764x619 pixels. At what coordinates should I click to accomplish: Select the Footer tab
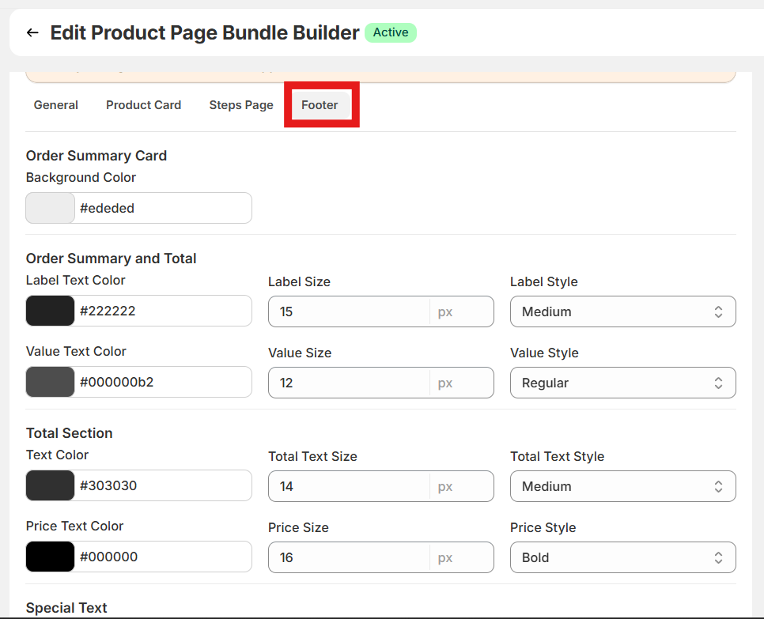tap(320, 105)
